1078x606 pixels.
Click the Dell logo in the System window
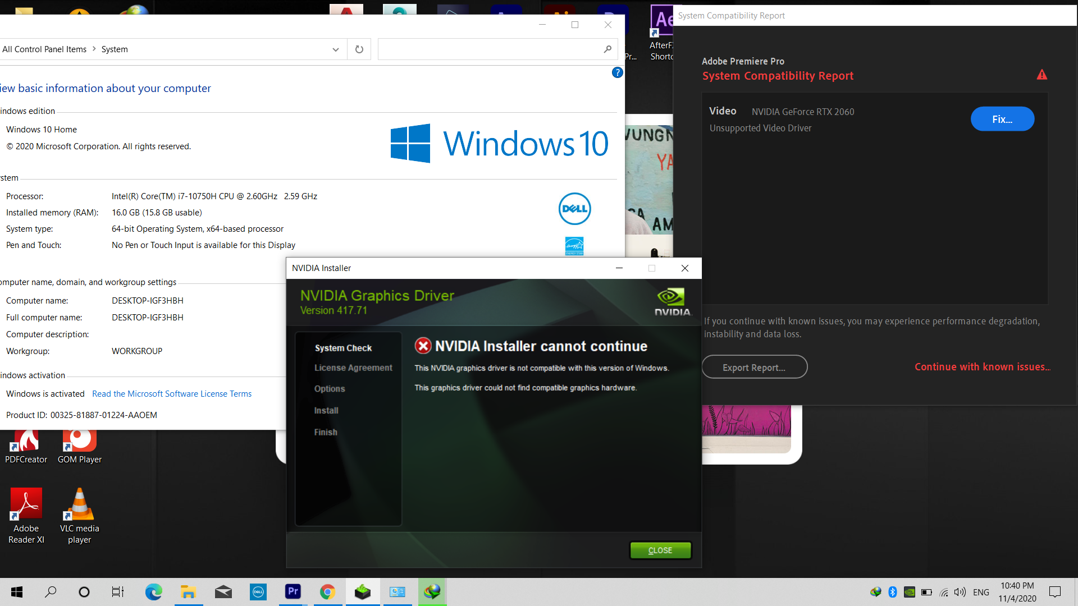click(574, 209)
